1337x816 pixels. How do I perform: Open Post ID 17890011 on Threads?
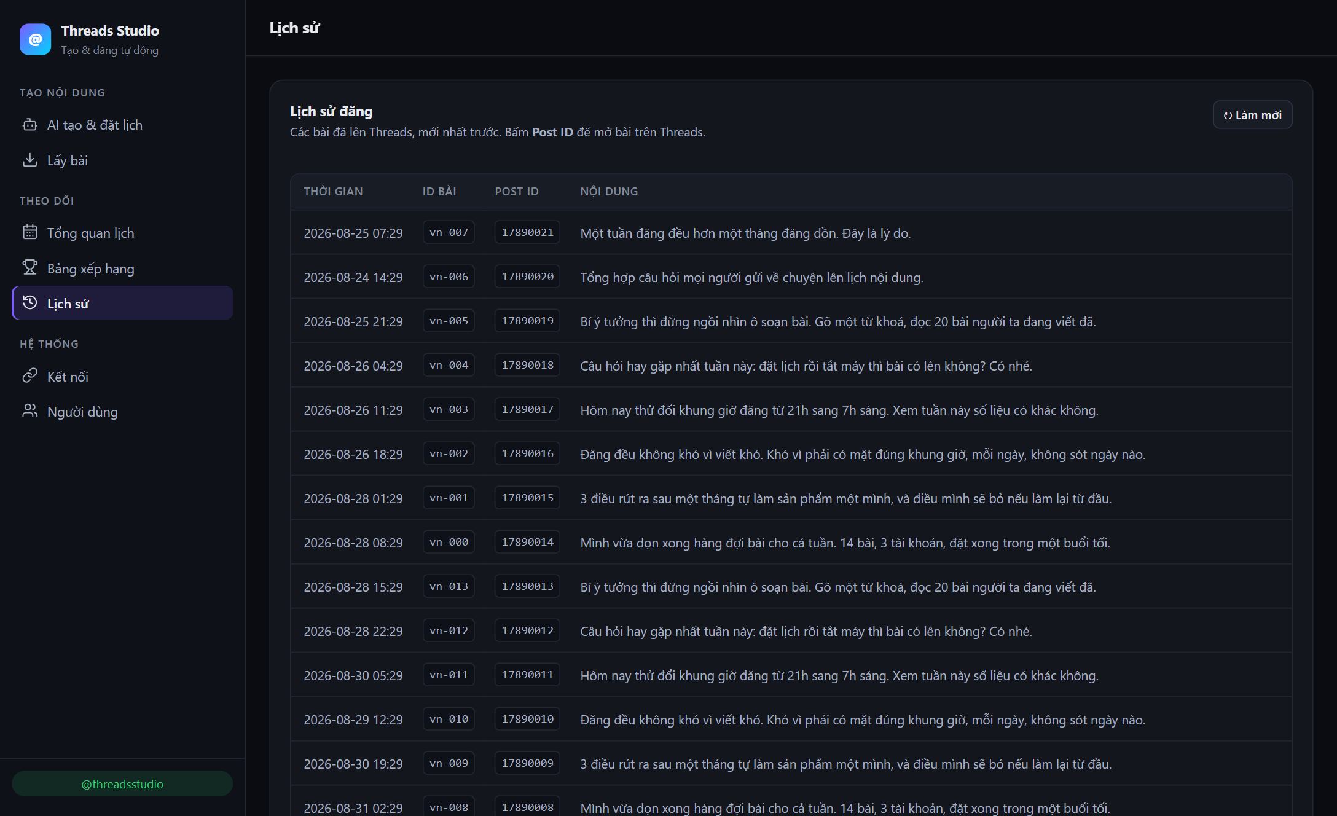click(x=527, y=675)
